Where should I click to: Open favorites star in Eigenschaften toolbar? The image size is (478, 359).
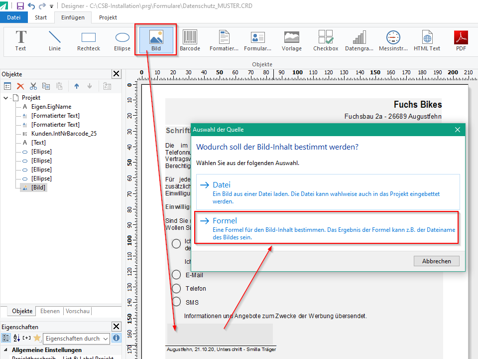[x=37, y=338]
